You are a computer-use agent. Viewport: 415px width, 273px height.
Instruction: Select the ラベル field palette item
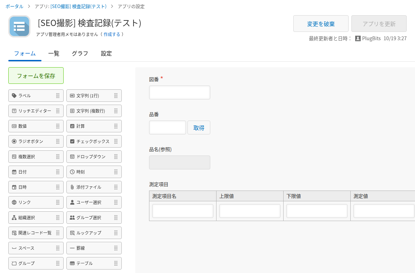[x=36, y=96]
